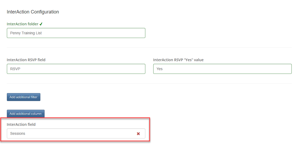
Task: Focus the Sessions InterAction field box
Action: pos(76,133)
